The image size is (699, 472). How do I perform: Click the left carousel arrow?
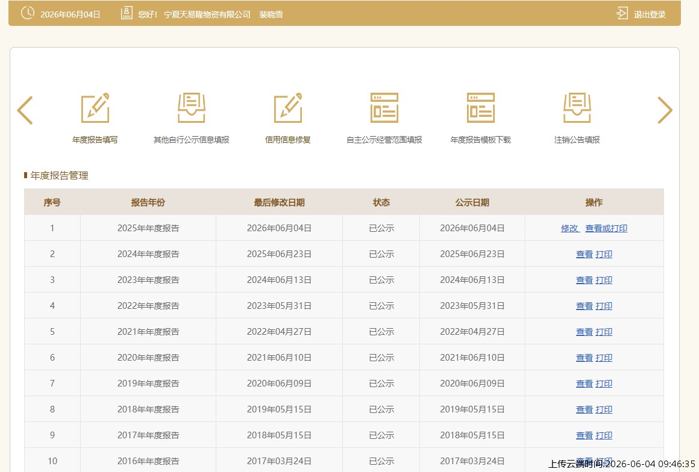pyautogui.click(x=25, y=110)
